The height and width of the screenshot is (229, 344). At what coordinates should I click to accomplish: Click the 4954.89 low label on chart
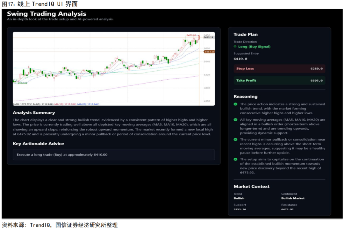22,83
